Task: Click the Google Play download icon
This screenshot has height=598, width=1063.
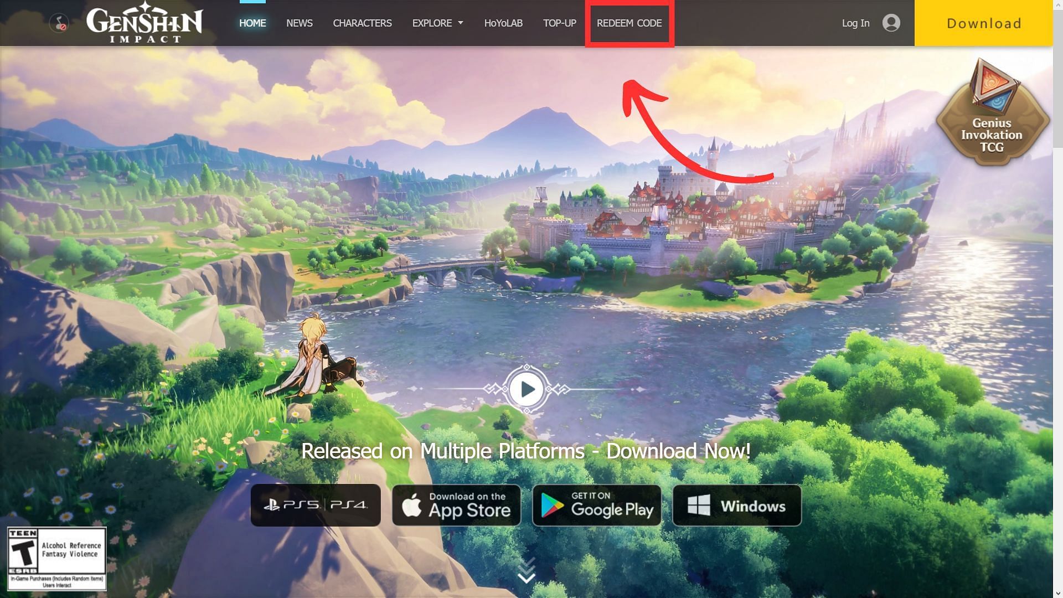Action: 594,504
